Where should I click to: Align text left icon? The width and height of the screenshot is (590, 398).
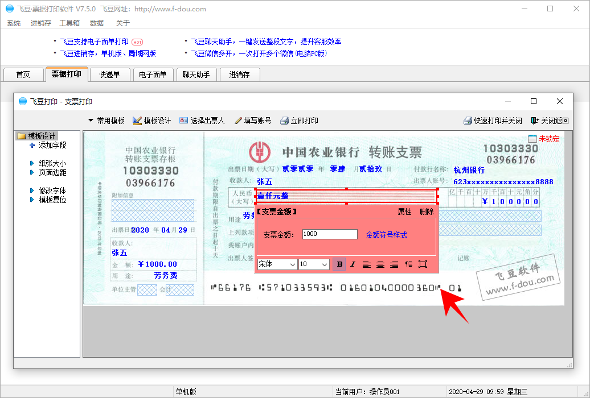tap(367, 264)
